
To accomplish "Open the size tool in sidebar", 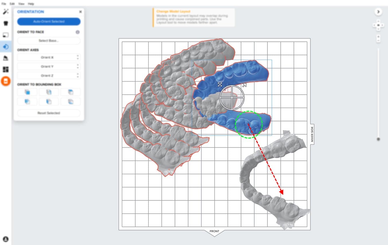I will coord(6,35).
